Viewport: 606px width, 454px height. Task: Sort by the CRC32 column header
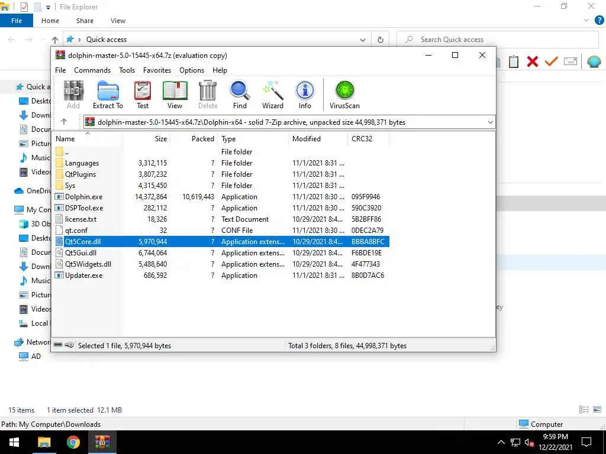pos(369,138)
